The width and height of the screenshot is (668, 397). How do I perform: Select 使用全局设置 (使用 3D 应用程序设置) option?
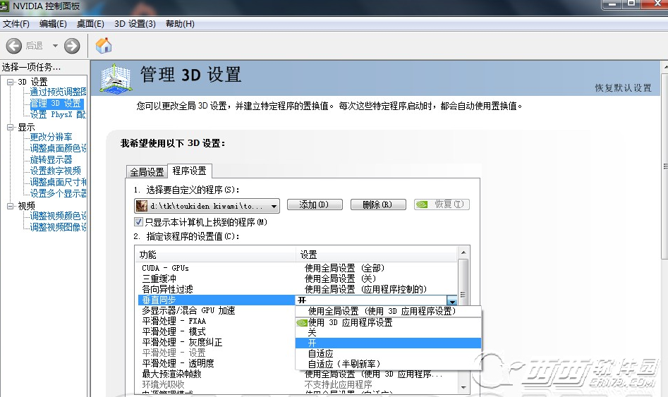click(388, 312)
